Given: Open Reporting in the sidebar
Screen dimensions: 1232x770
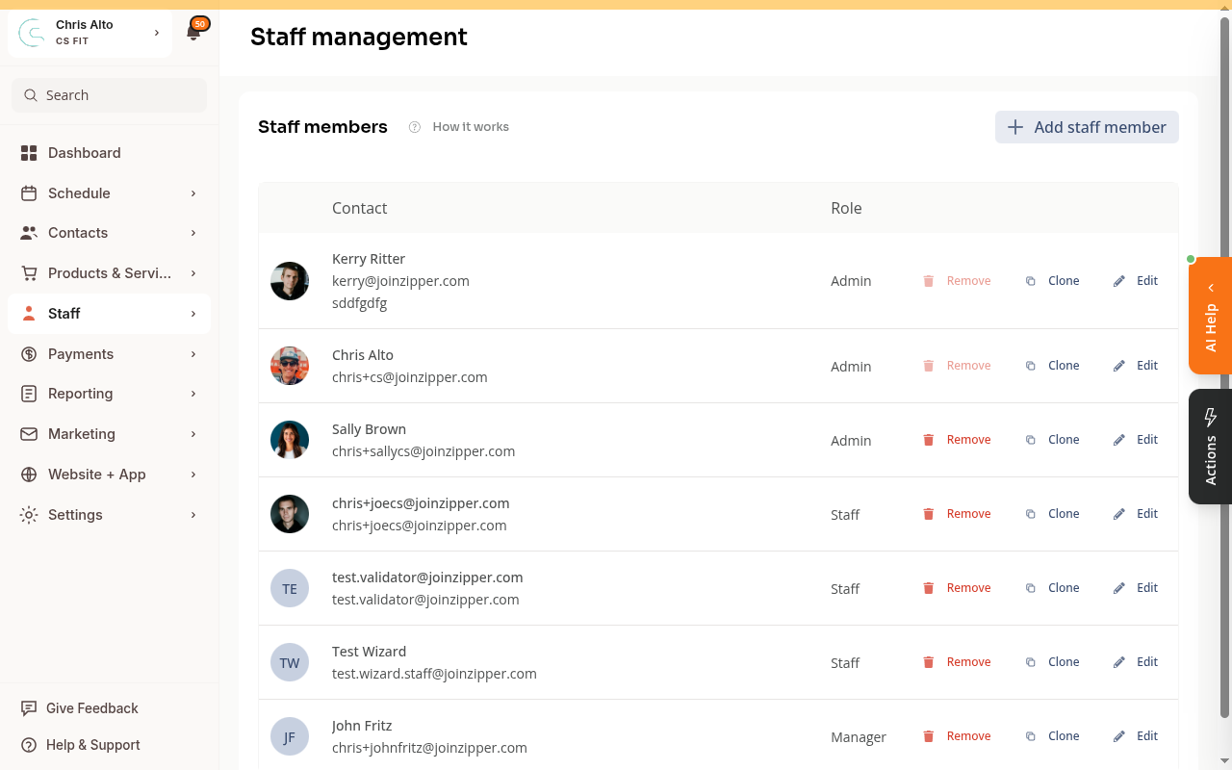Looking at the screenshot, I should 109,394.
